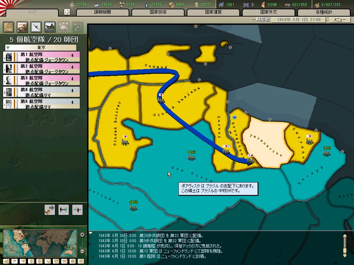Click the split units icon with outward arrows

click(64, 210)
